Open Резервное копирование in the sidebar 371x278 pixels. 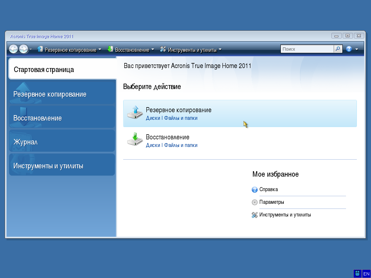click(62, 94)
